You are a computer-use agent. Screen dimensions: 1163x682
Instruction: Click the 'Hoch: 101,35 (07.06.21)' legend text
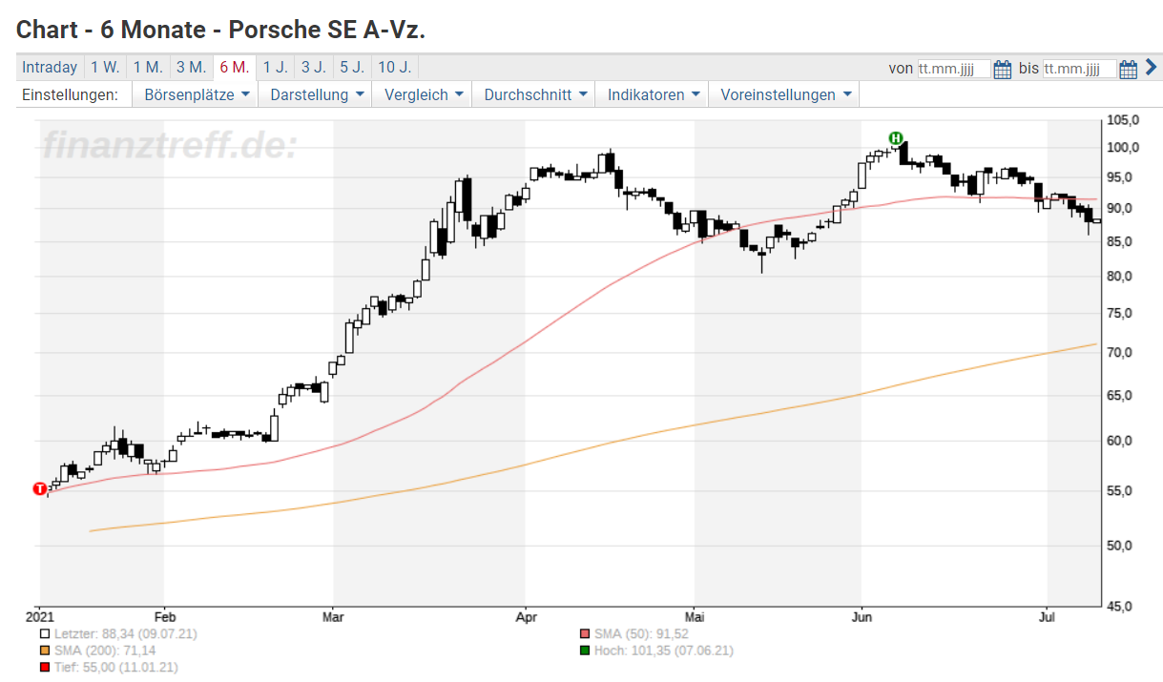pyautogui.click(x=663, y=651)
